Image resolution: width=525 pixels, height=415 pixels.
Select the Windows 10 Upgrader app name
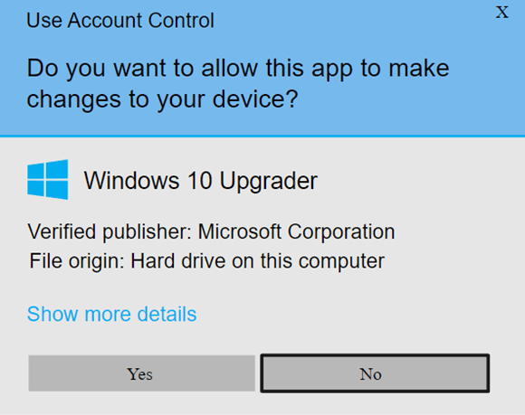[x=201, y=181]
